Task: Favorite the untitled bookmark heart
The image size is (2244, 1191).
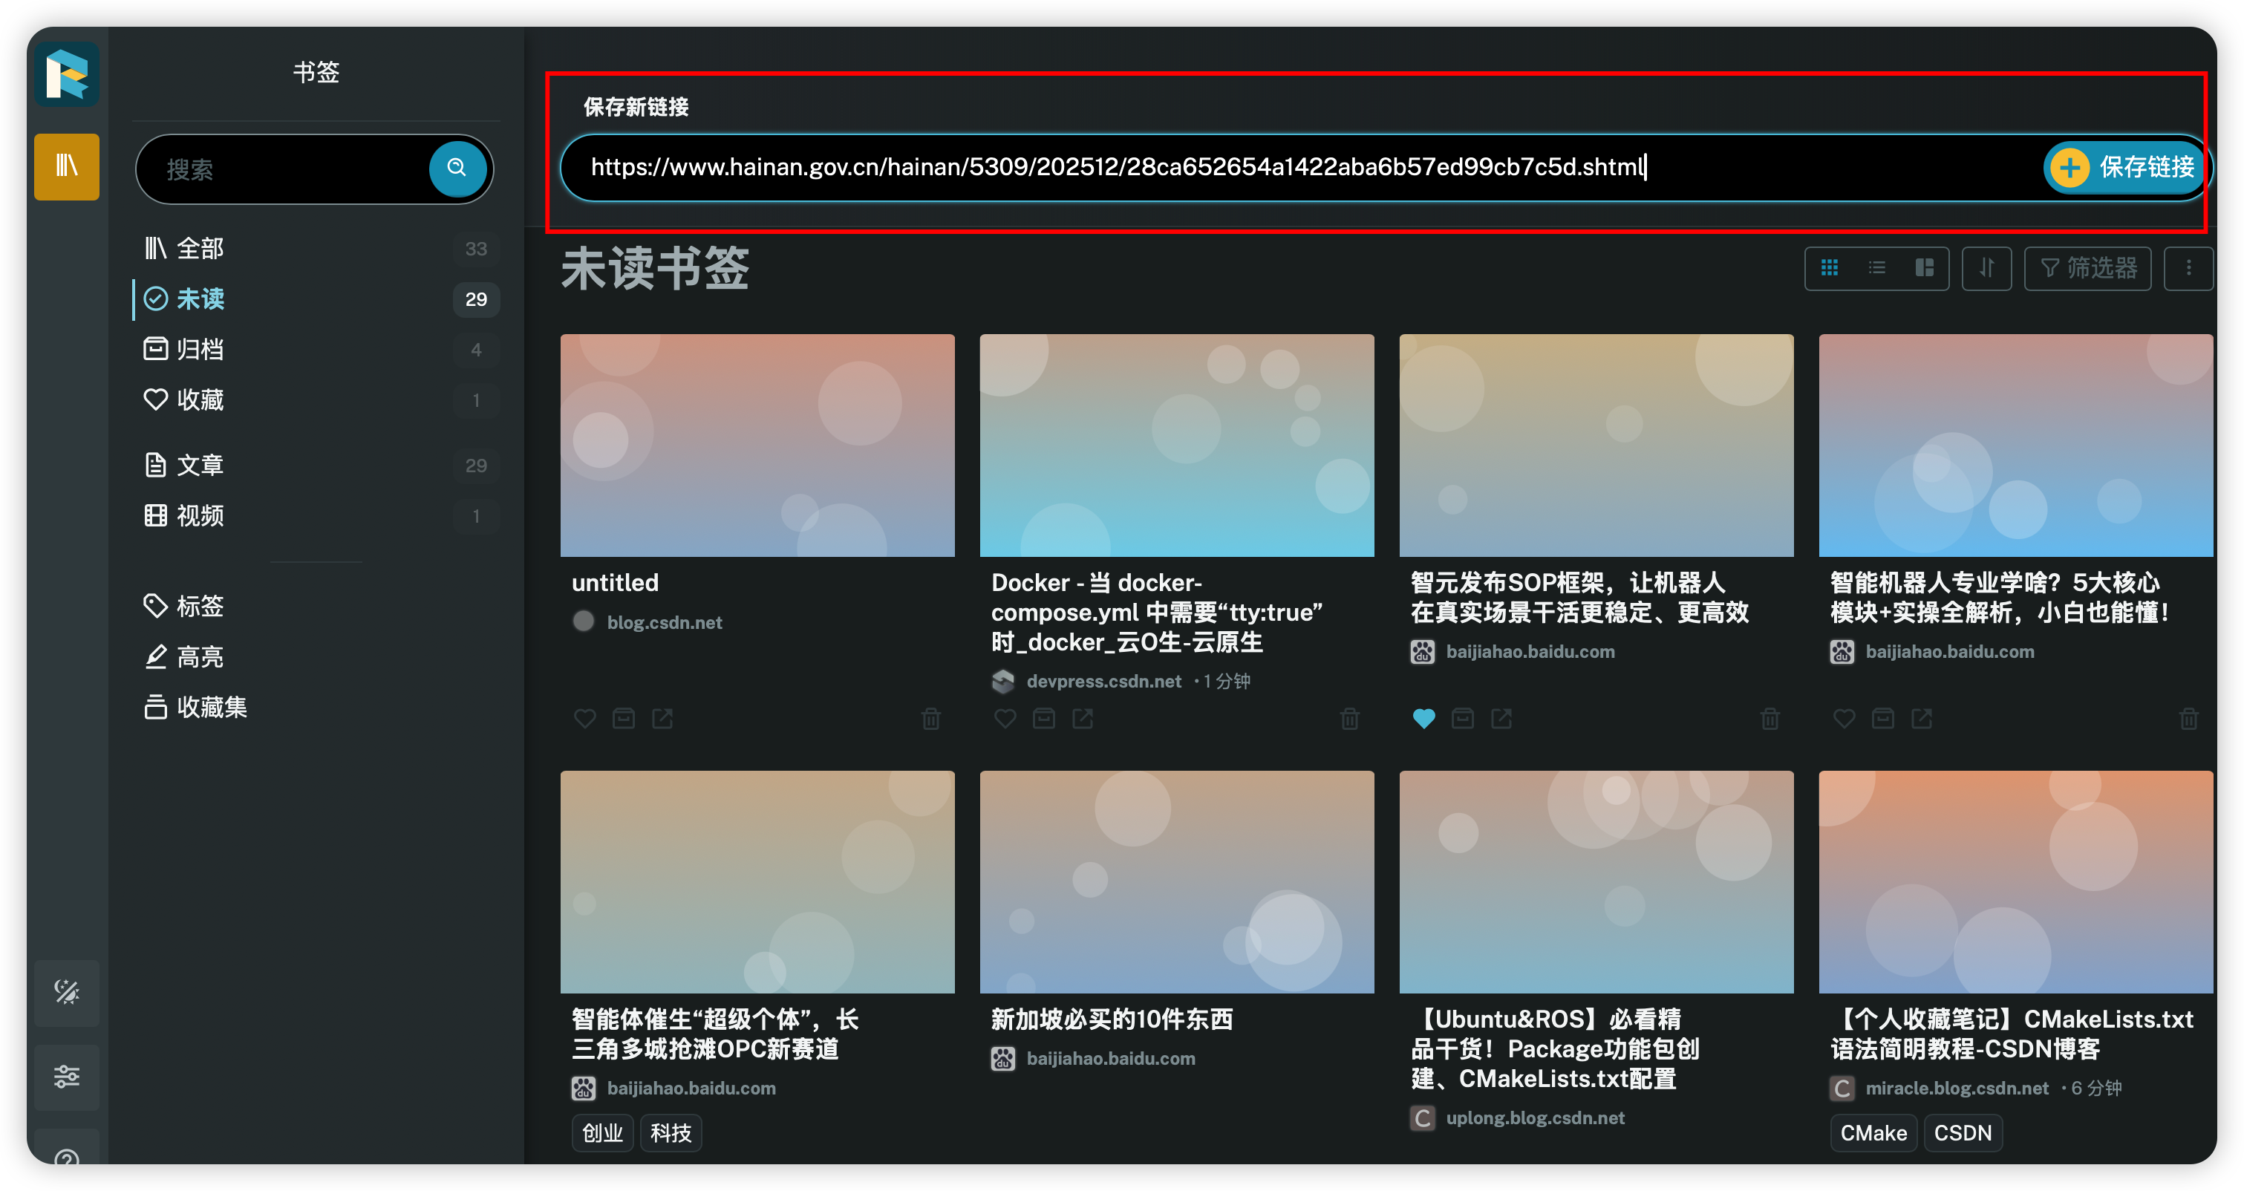Action: point(584,719)
